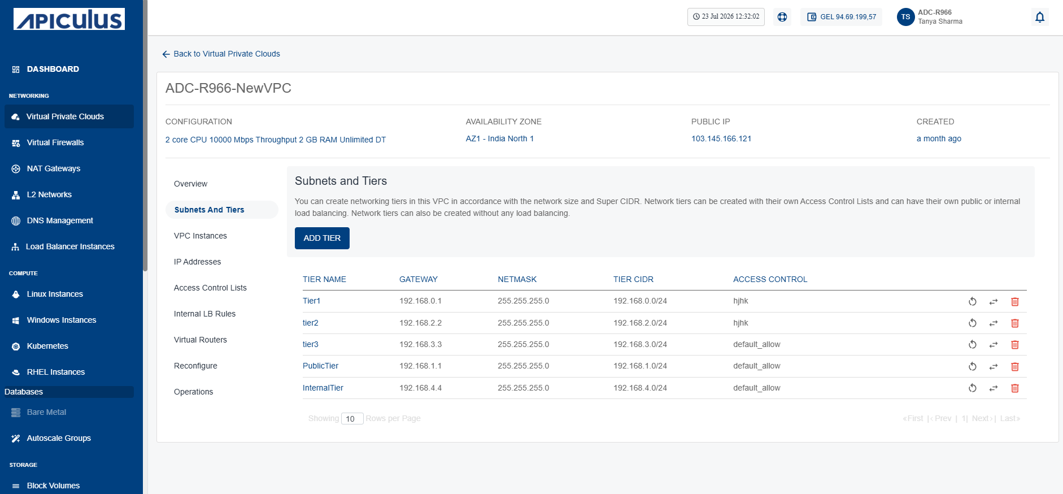Open Access Control Lists tab

(x=210, y=288)
